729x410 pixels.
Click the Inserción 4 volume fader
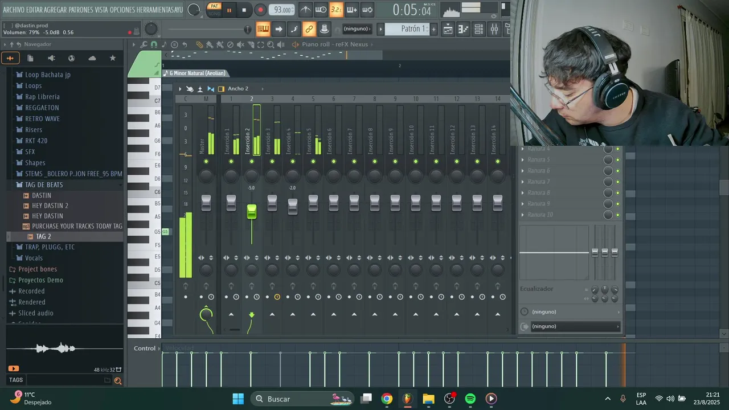[293, 206]
